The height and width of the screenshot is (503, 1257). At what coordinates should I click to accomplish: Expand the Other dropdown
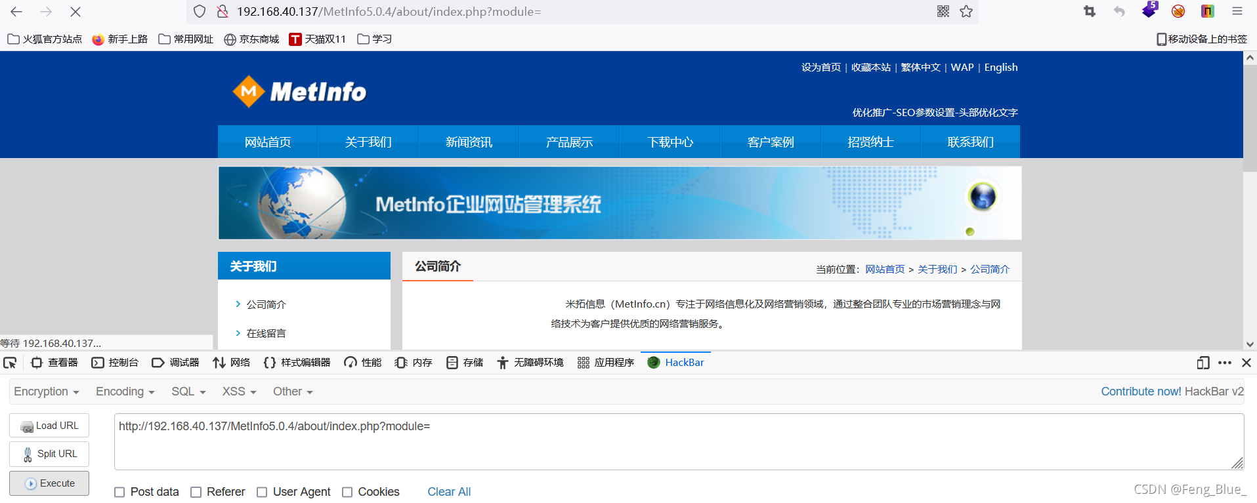(x=293, y=392)
